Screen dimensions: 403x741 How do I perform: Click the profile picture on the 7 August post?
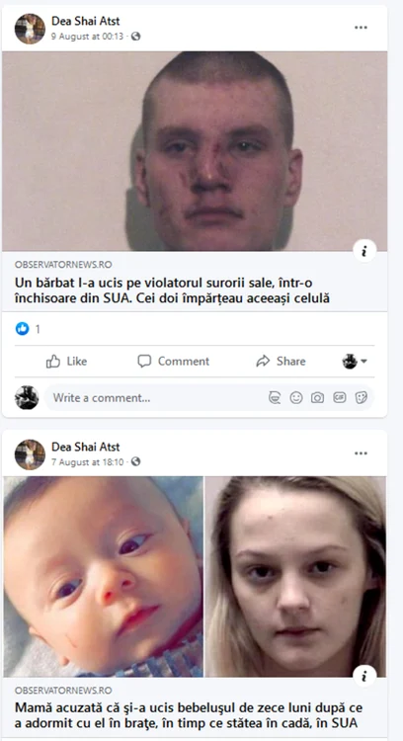pyautogui.click(x=30, y=454)
